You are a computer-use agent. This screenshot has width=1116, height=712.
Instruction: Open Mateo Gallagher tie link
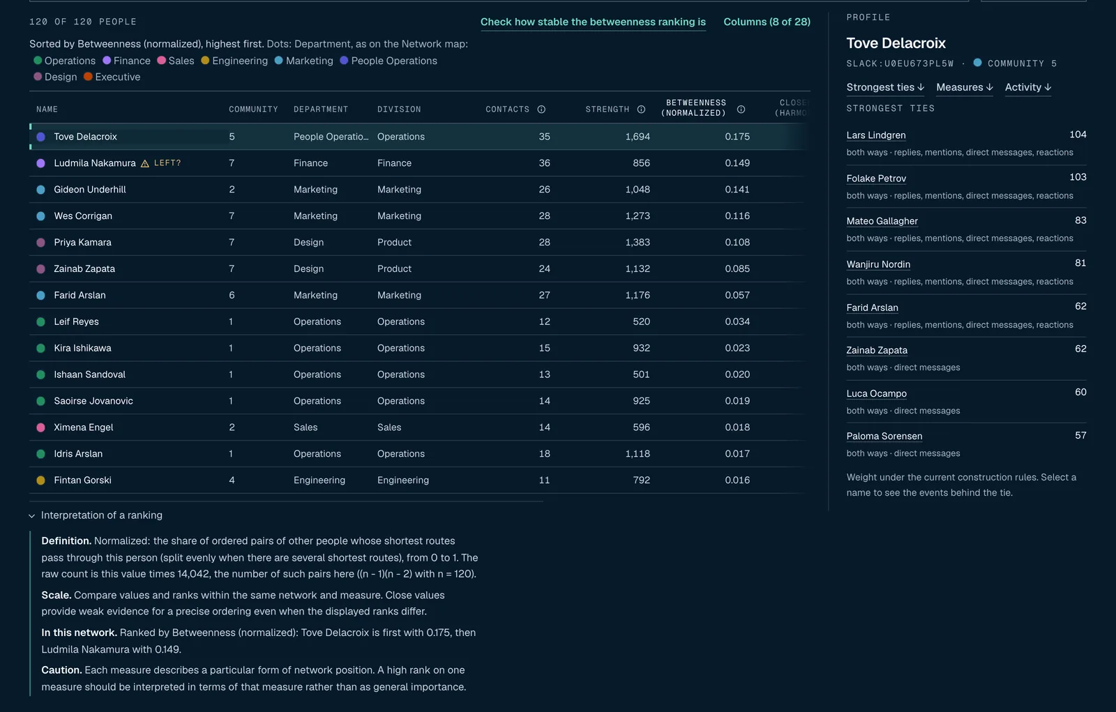click(882, 221)
